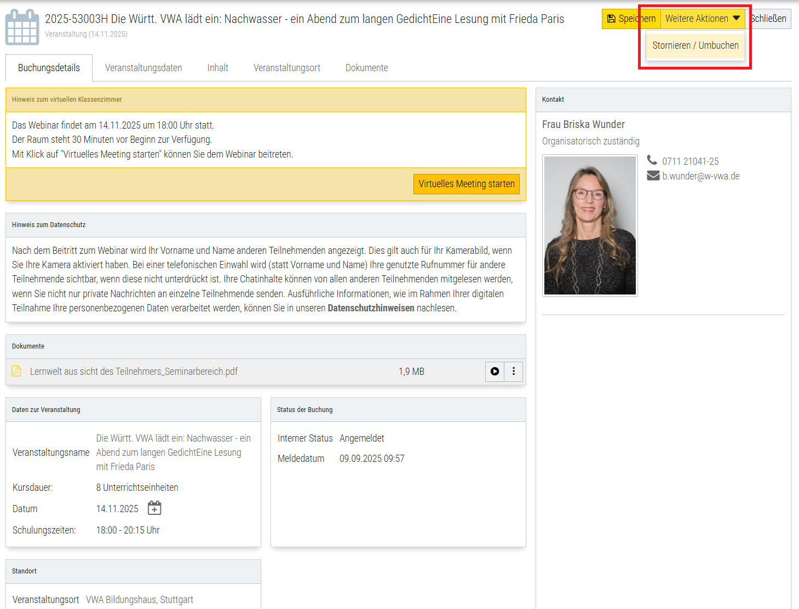Switch to the Veranstaltungsdaten tab
This screenshot has width=799, height=609.
(143, 68)
